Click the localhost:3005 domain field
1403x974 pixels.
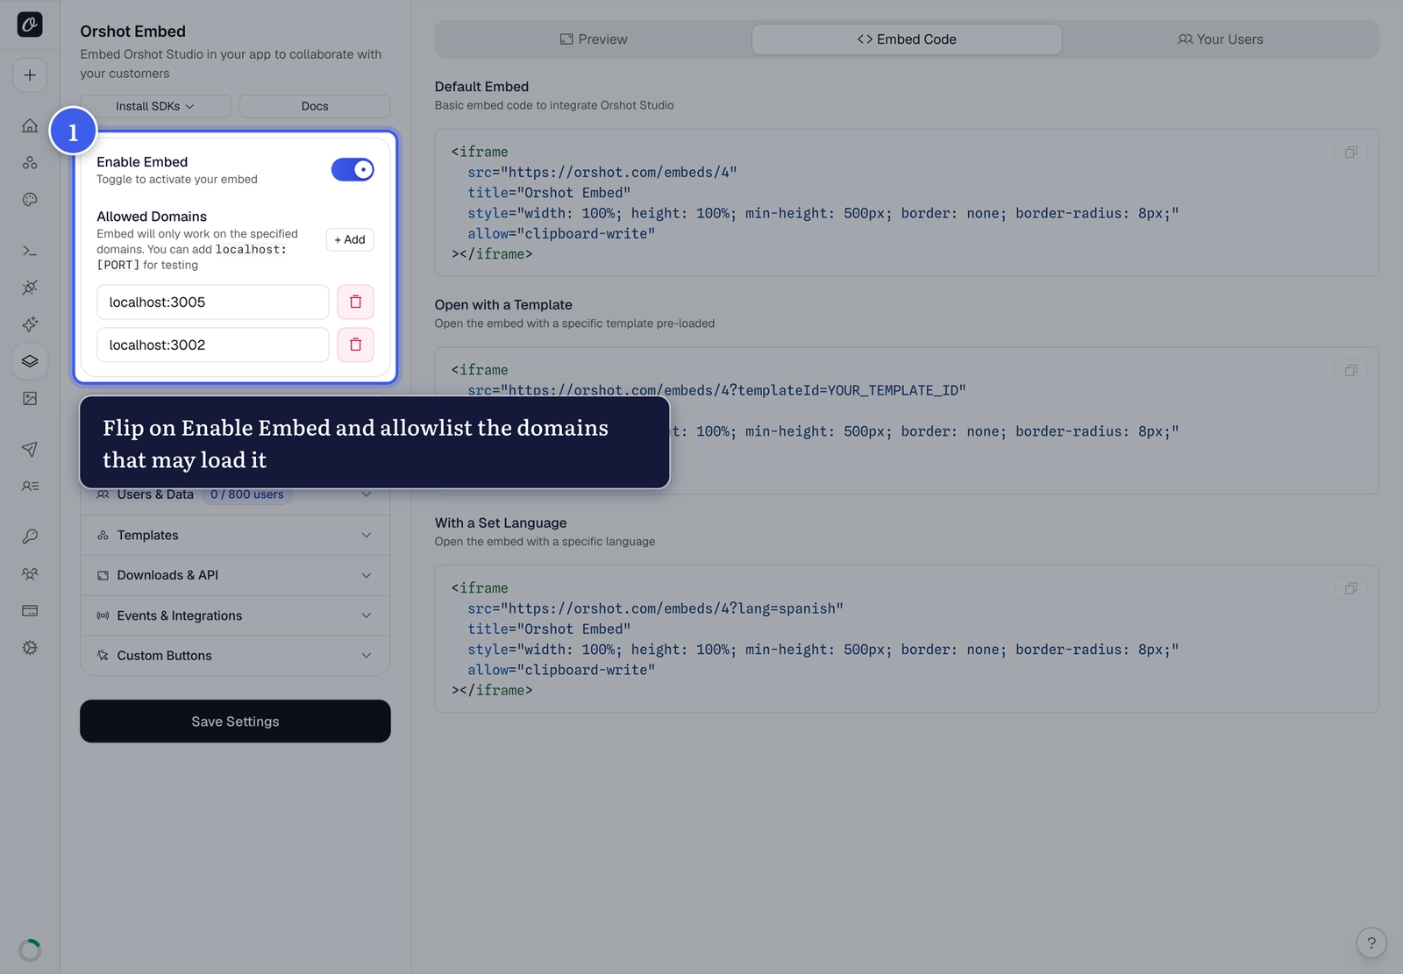[213, 302]
